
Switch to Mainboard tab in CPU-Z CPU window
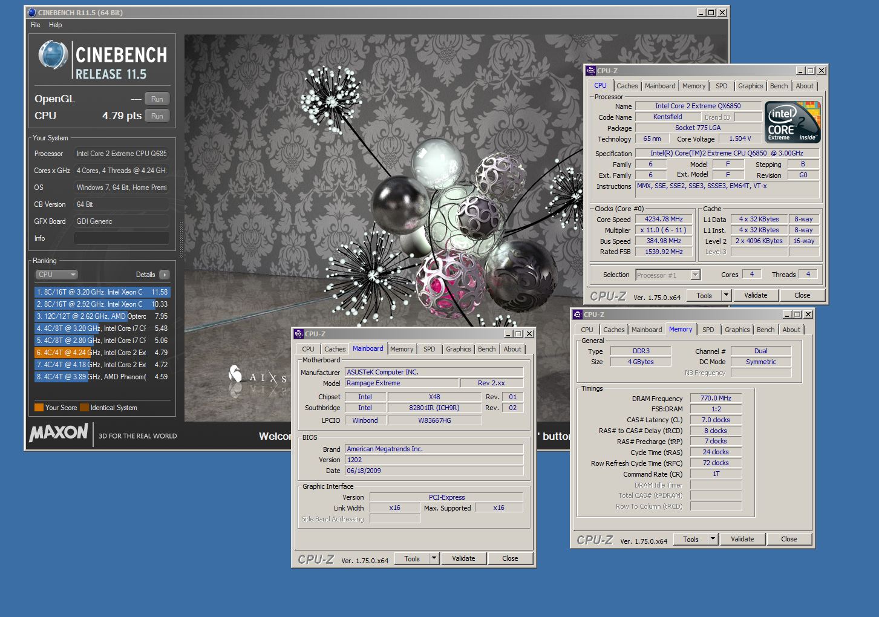[x=659, y=86]
